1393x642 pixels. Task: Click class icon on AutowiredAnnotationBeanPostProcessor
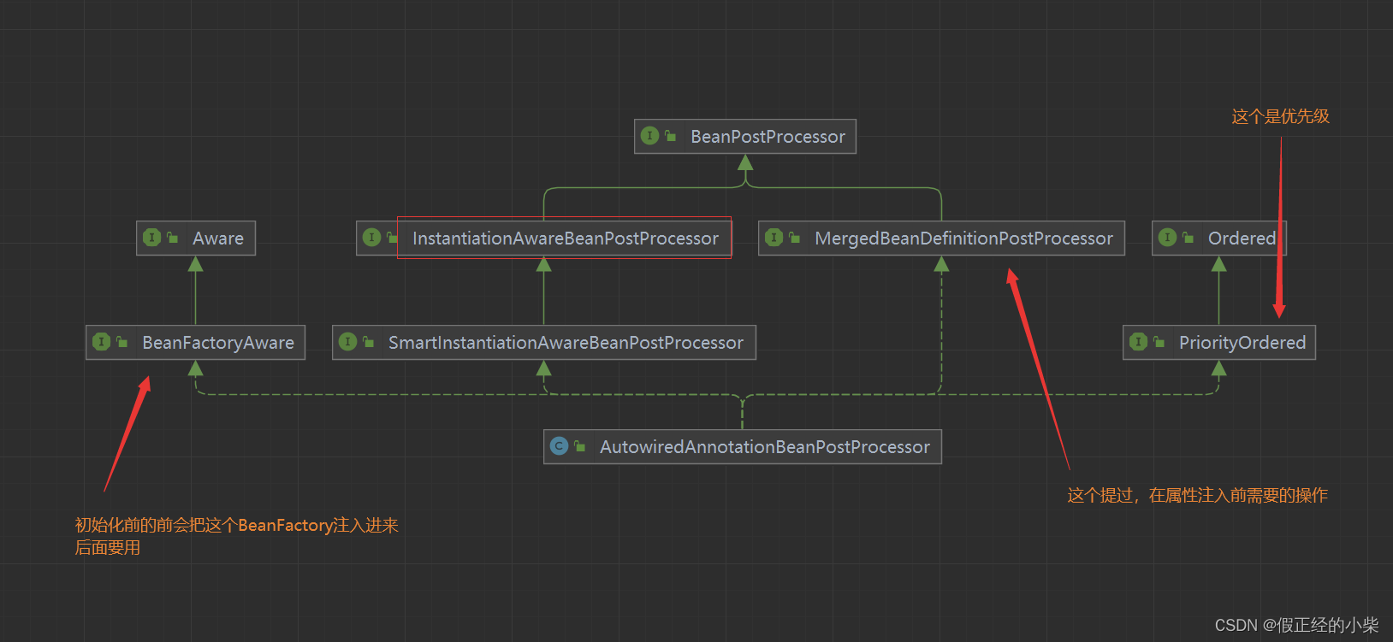[559, 446]
